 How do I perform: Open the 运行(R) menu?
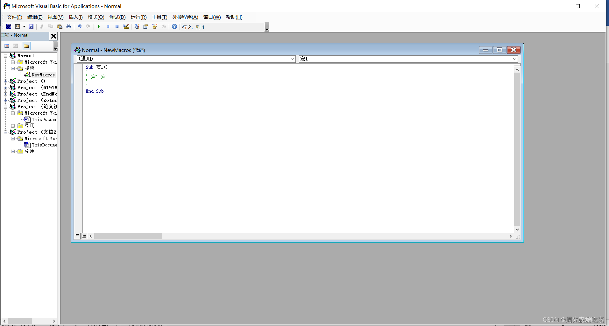pos(139,17)
